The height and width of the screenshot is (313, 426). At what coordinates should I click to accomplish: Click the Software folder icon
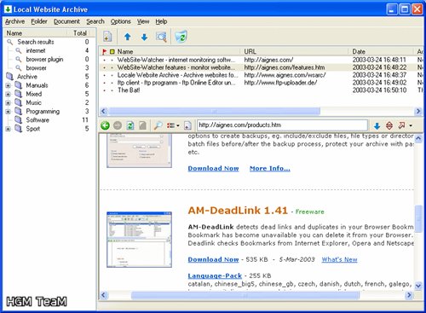click(x=19, y=120)
